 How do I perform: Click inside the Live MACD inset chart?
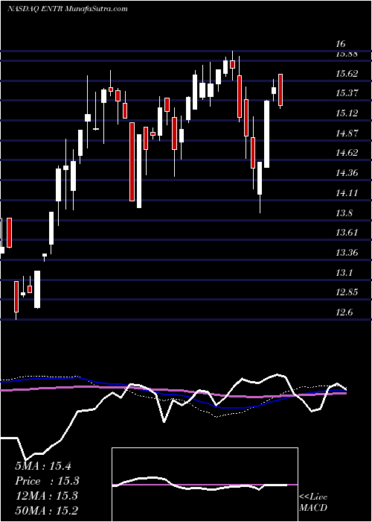tap(205, 485)
